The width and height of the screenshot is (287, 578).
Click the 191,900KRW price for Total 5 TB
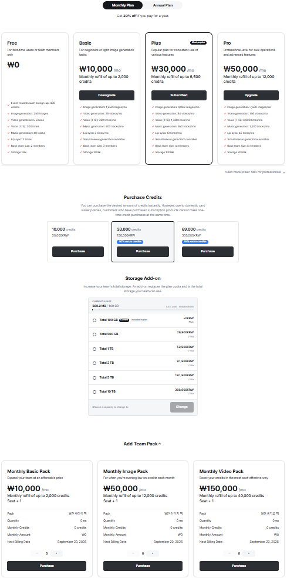pos(184,375)
